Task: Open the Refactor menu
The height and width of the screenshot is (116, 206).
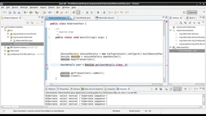Action: coord(24,7)
